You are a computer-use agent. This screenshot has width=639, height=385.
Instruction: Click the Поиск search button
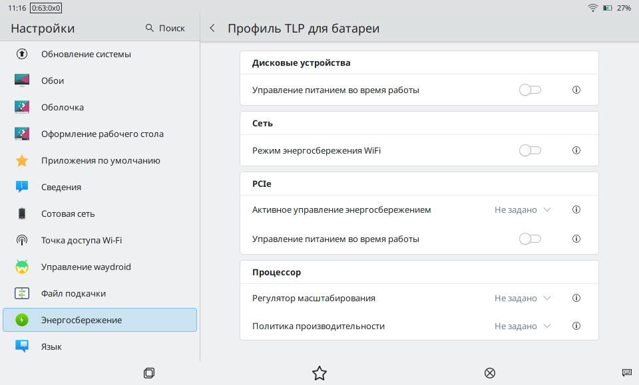pyautogui.click(x=165, y=28)
